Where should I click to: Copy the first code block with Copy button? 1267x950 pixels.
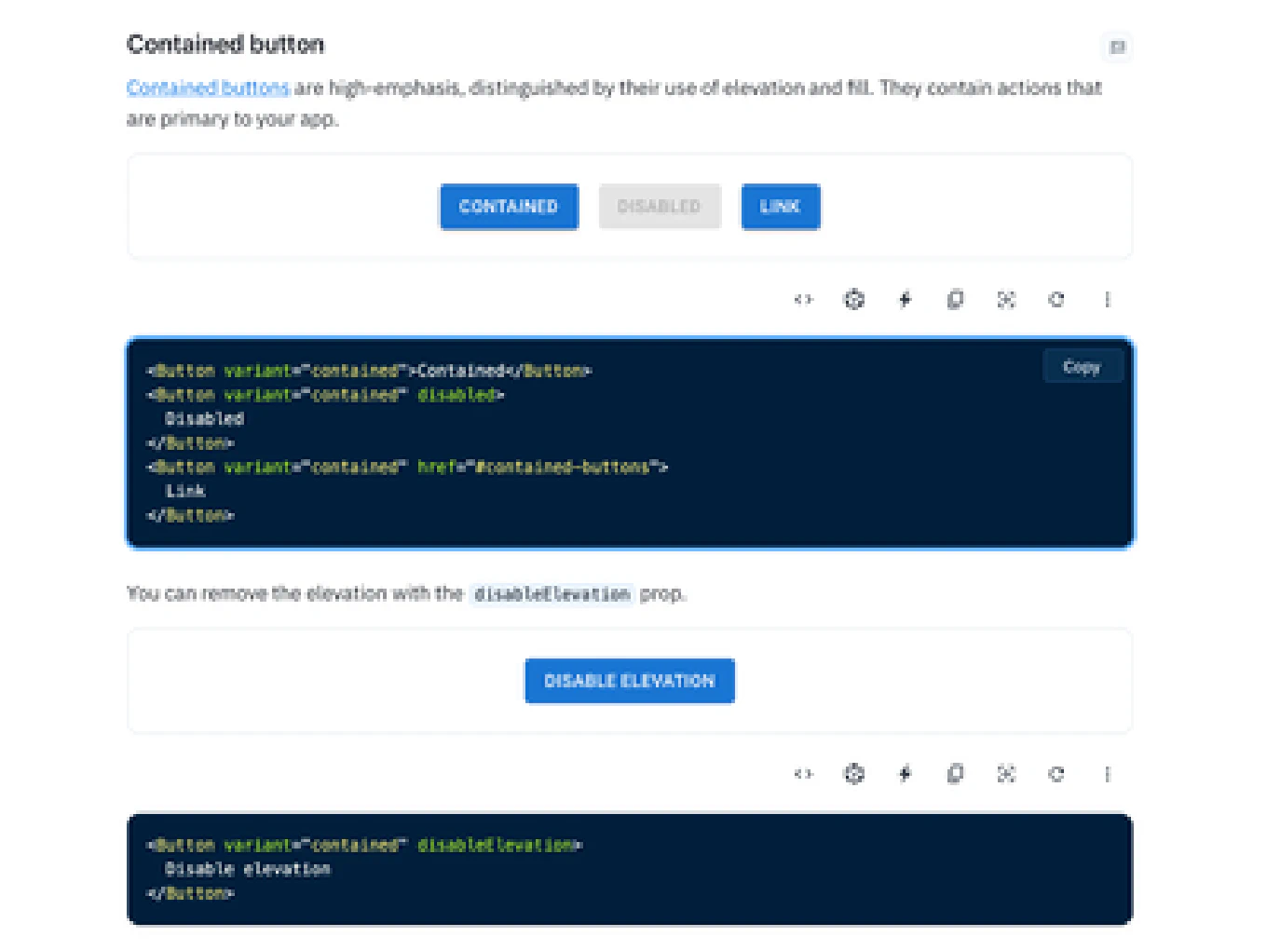pyautogui.click(x=1083, y=367)
